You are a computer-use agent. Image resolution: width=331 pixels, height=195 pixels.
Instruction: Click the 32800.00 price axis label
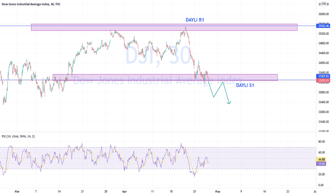324,92
